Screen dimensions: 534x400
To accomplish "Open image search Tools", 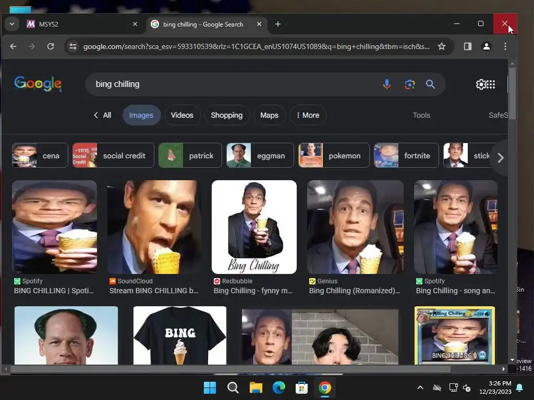I will coord(421,115).
